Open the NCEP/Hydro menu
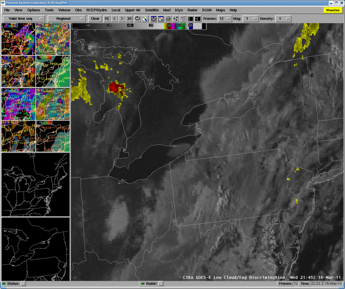 [x=96, y=10]
